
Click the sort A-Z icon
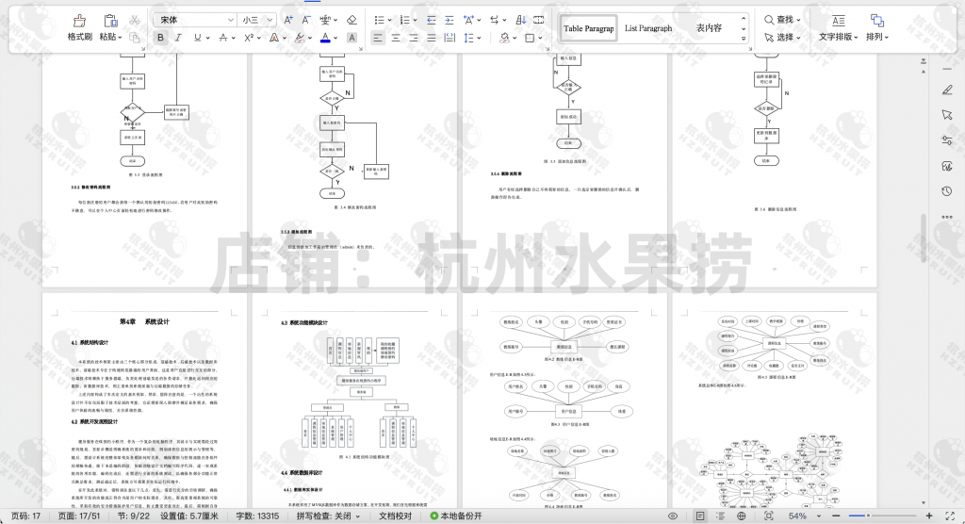click(x=520, y=21)
